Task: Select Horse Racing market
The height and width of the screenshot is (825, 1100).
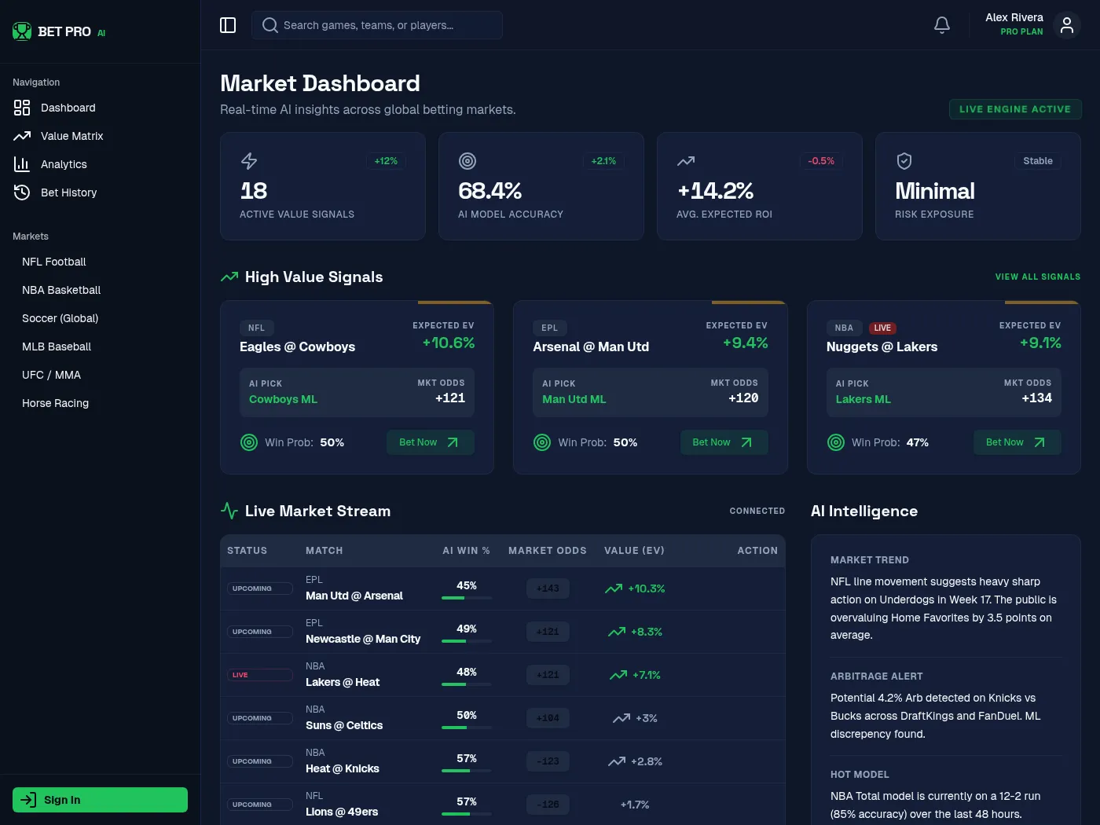Action: click(x=100, y=403)
